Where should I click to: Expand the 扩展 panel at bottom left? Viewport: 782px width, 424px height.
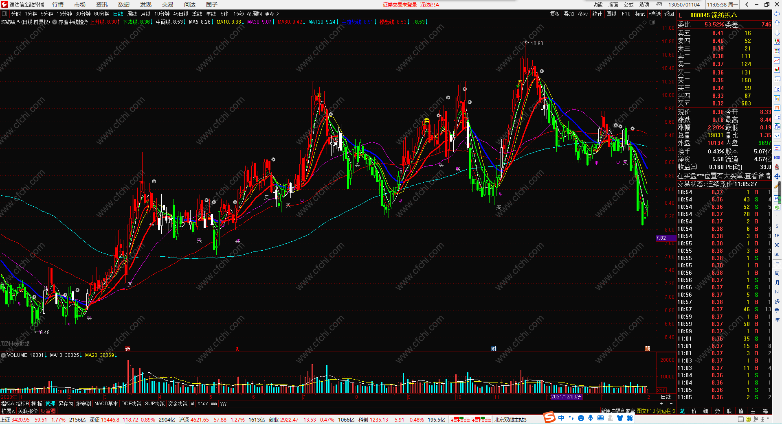click(8, 411)
